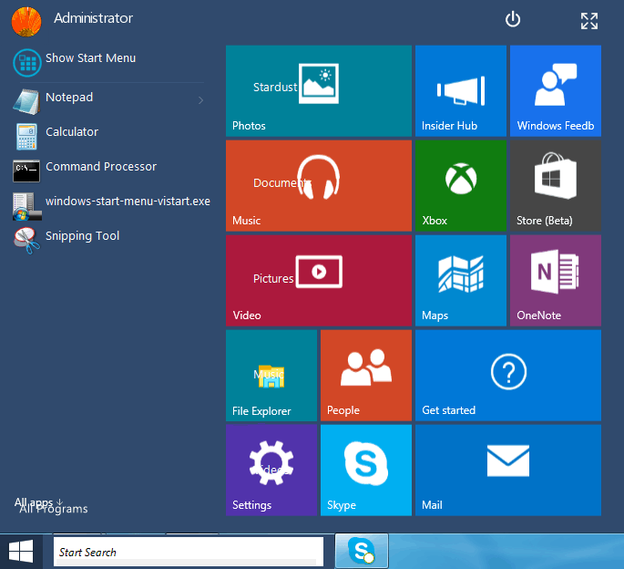Expand start menu to full screen
The height and width of the screenshot is (569, 624).
coord(589,21)
